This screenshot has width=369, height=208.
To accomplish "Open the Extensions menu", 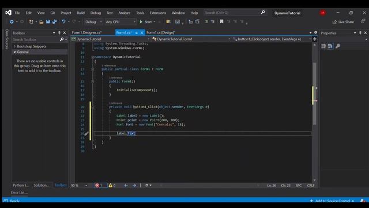I will (x=158, y=13).
